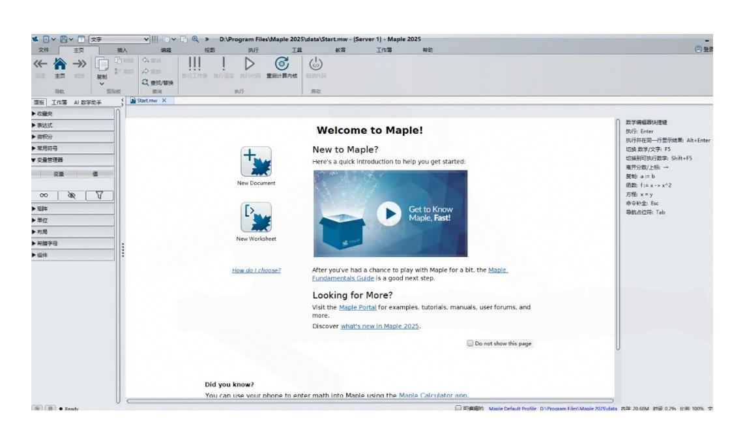This screenshot has width=745, height=445.
Task: Open the save icon dropdown arrow
Action: pos(71,39)
